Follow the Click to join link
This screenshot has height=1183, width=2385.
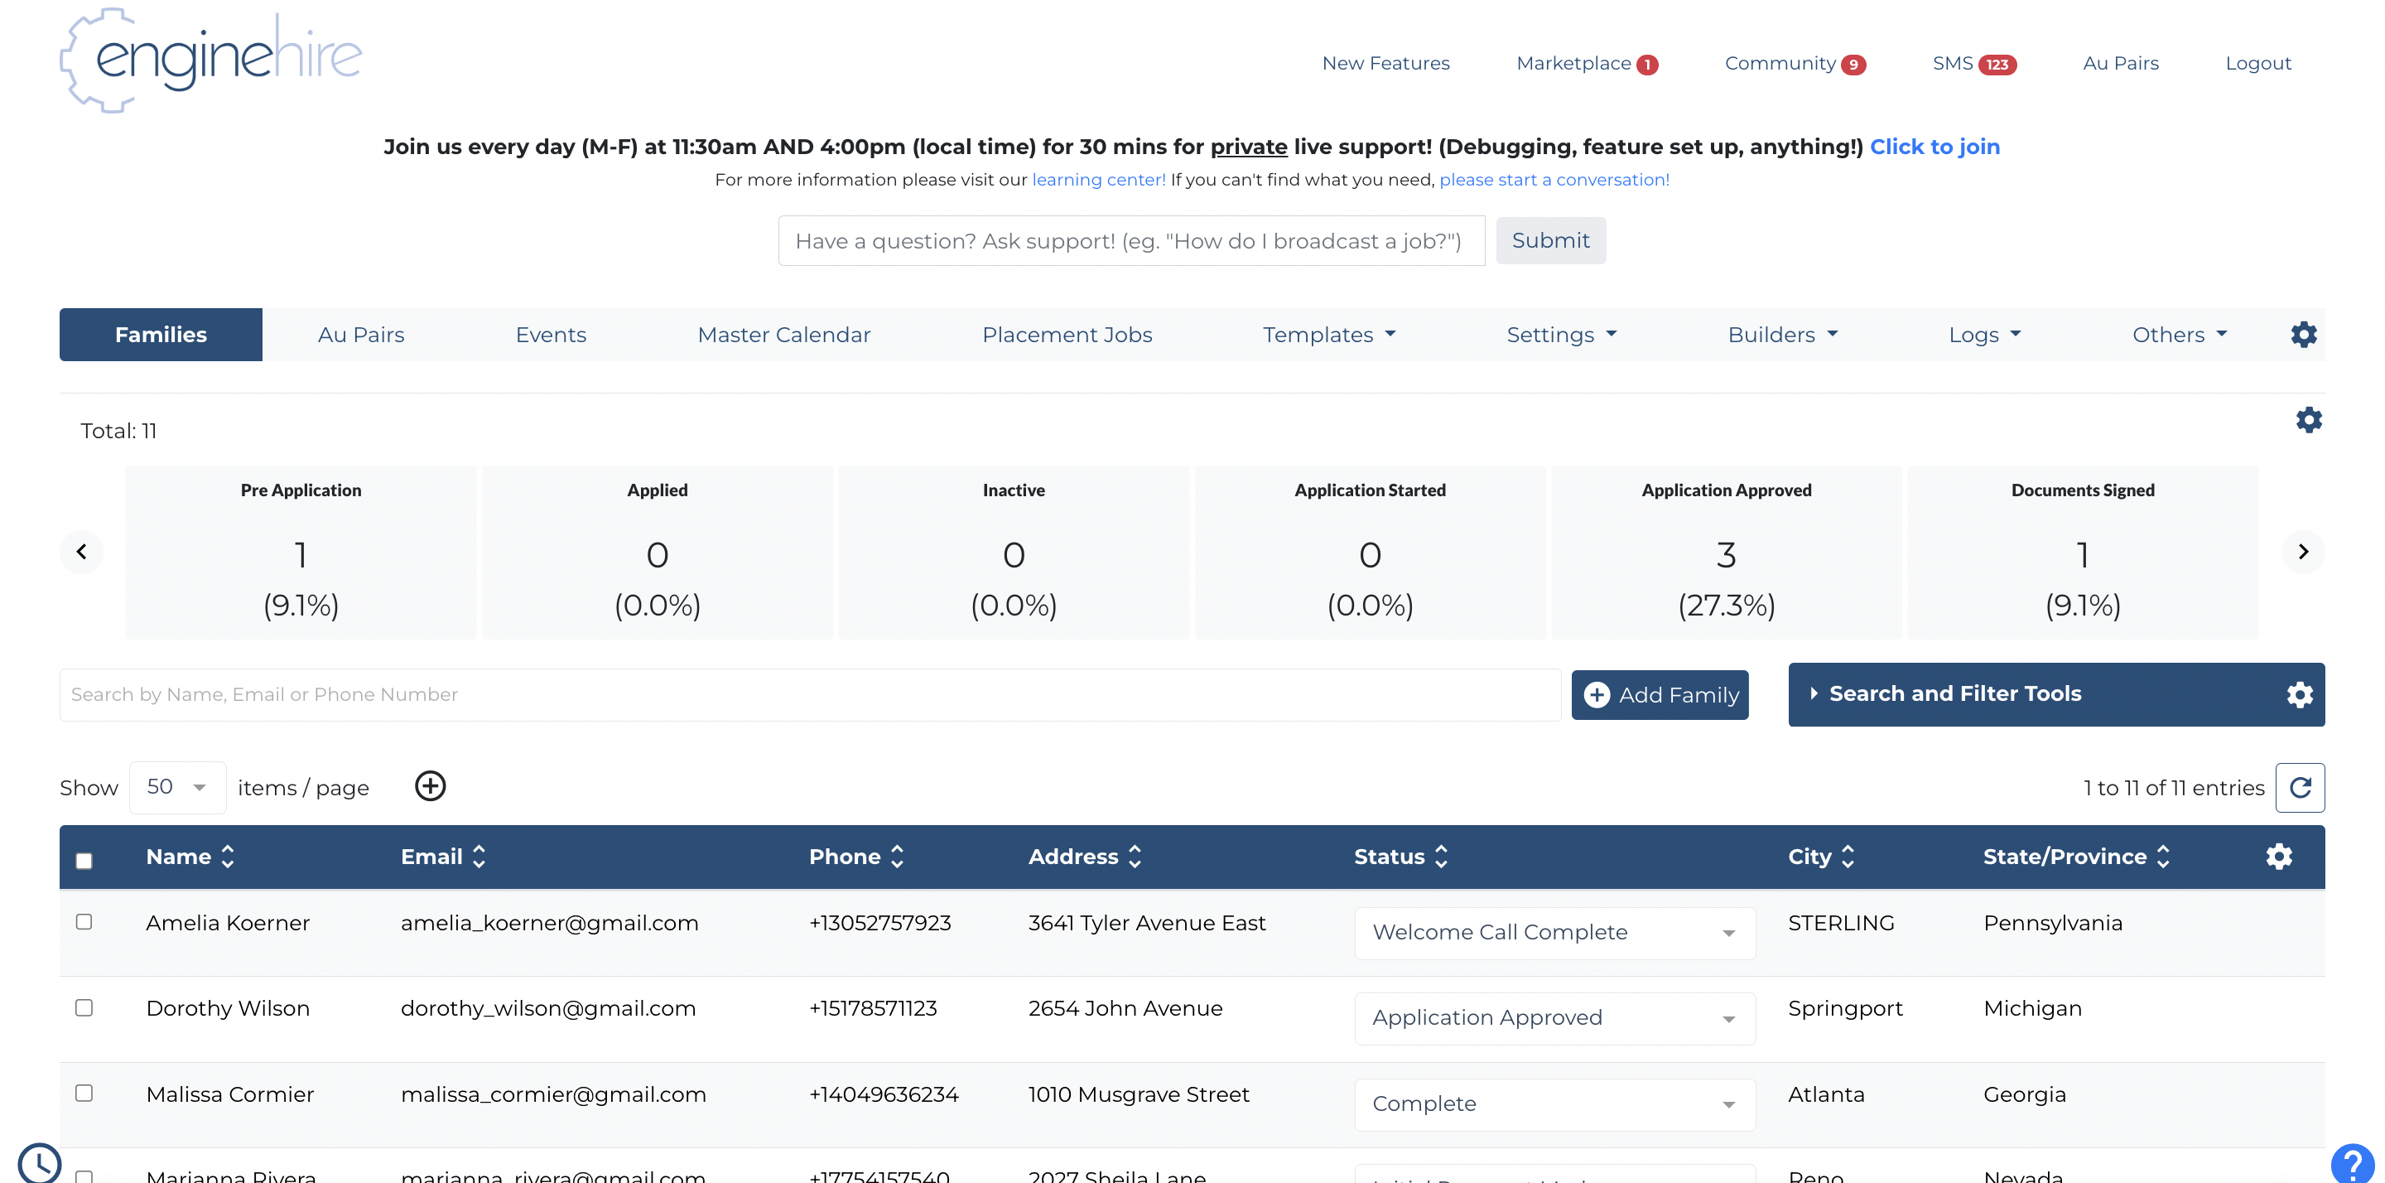[1935, 147]
